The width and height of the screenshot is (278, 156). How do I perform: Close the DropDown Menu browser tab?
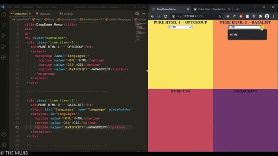[x=188, y=9]
